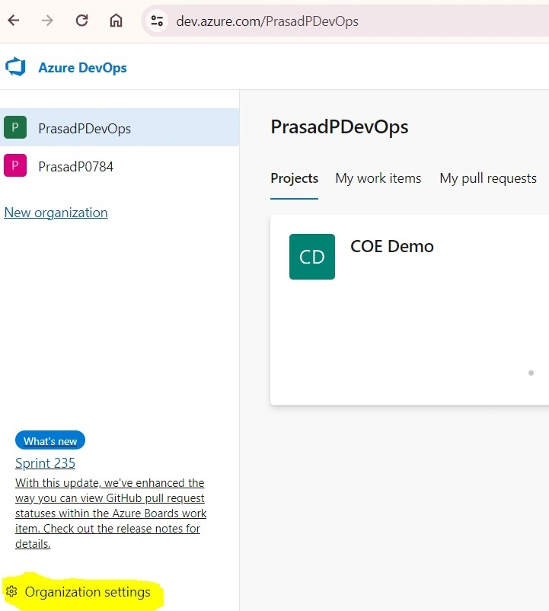Open the COE Demo project
Image resolution: width=549 pixels, height=611 pixels.
coord(392,246)
